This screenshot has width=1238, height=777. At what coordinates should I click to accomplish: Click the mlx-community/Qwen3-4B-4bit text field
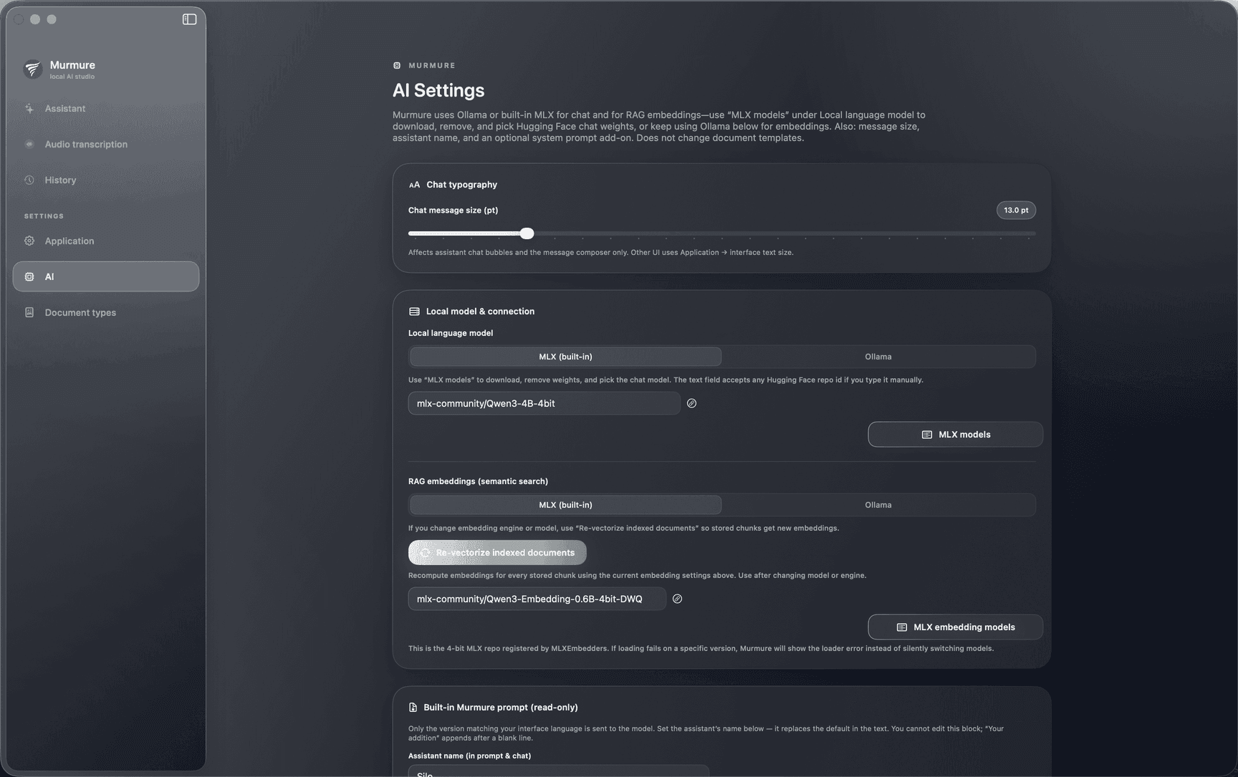[x=544, y=403]
